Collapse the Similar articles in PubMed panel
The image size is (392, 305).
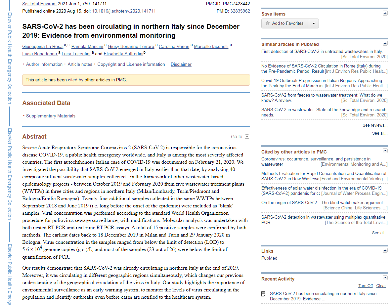(385, 43)
